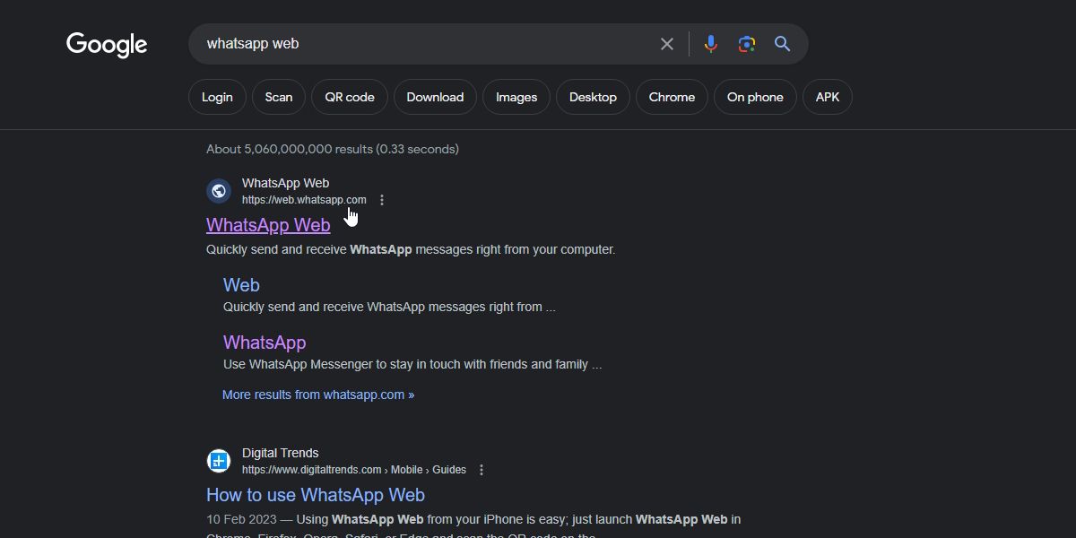Select the QR code filter chip
1076x538 pixels.
[x=349, y=97]
